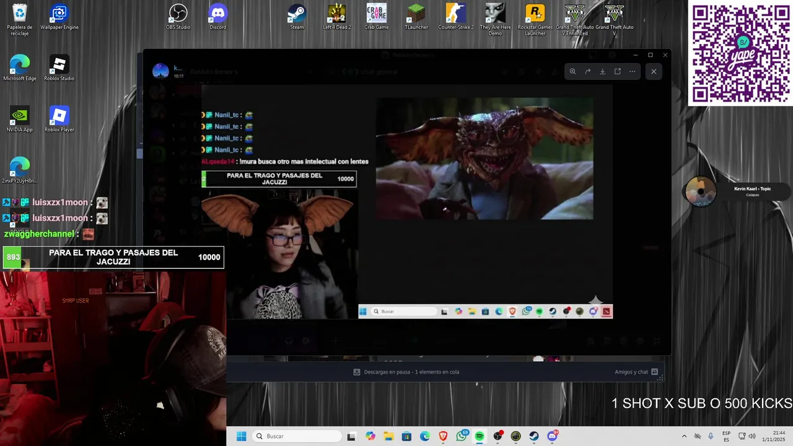Select Discord desktop shortcut
Screen dimensions: 793x446
pos(218,17)
